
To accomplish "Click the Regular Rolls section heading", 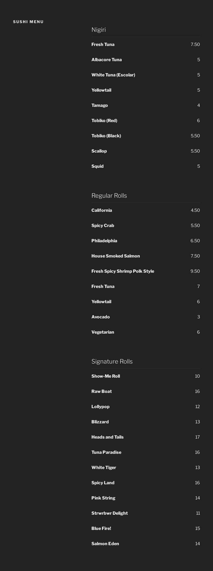I will click(109, 195).
